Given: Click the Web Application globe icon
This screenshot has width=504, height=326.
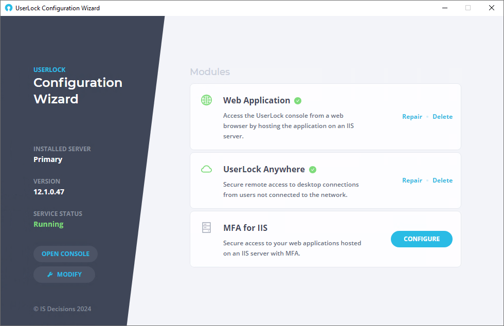Looking at the screenshot, I should 206,100.
